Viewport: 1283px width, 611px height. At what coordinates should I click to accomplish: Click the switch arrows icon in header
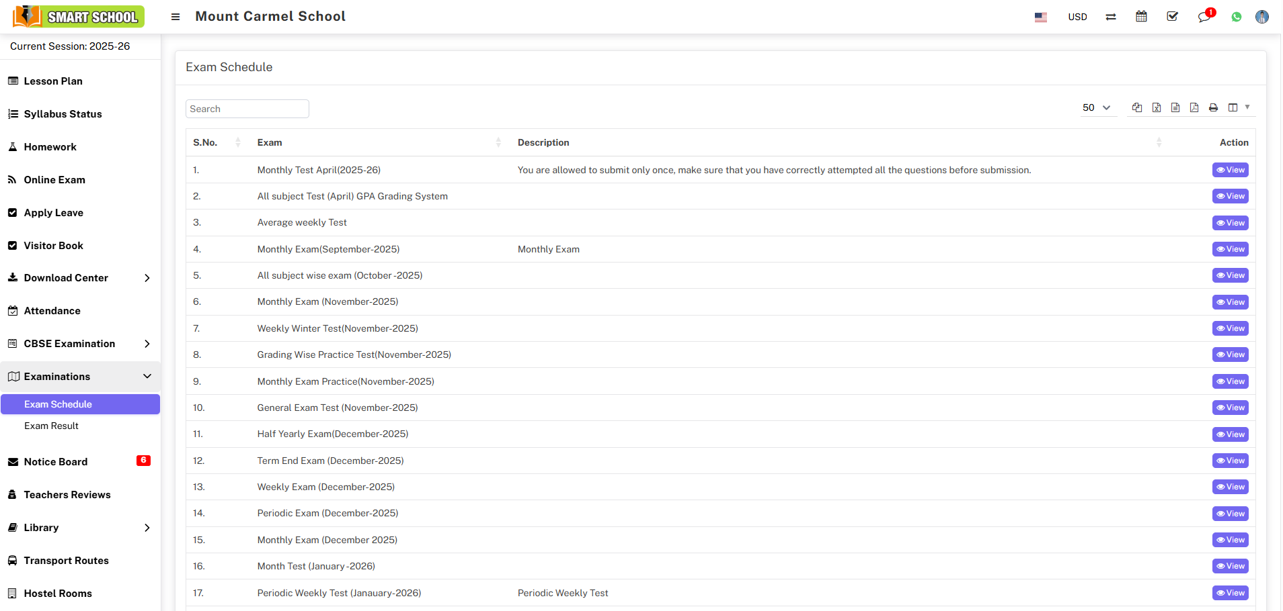(1110, 17)
